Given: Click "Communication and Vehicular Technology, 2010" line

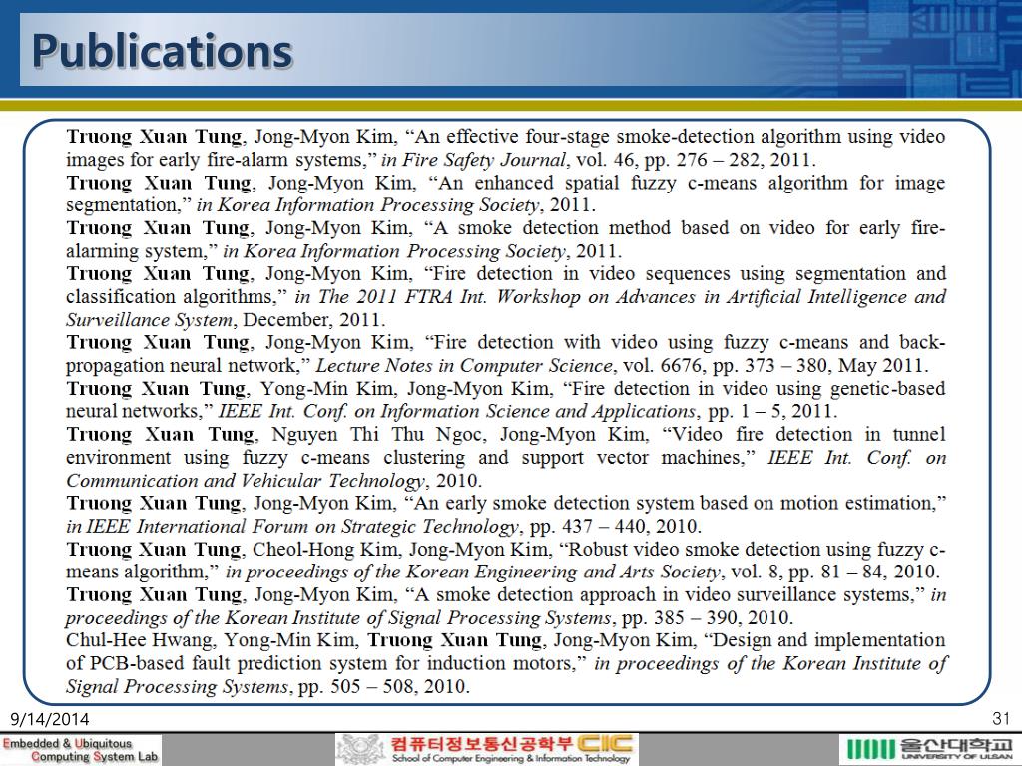Looking at the screenshot, I should pyautogui.click(x=273, y=481).
